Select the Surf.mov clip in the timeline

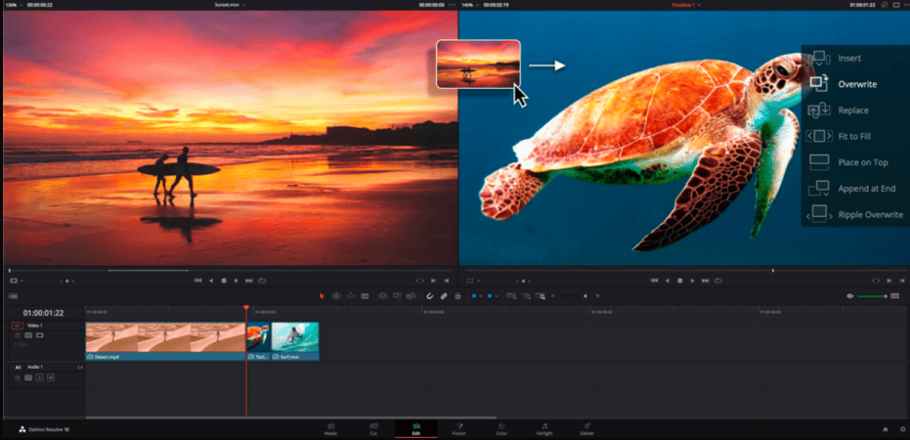tap(295, 339)
